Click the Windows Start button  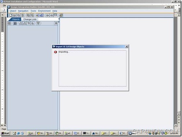(5, 133)
